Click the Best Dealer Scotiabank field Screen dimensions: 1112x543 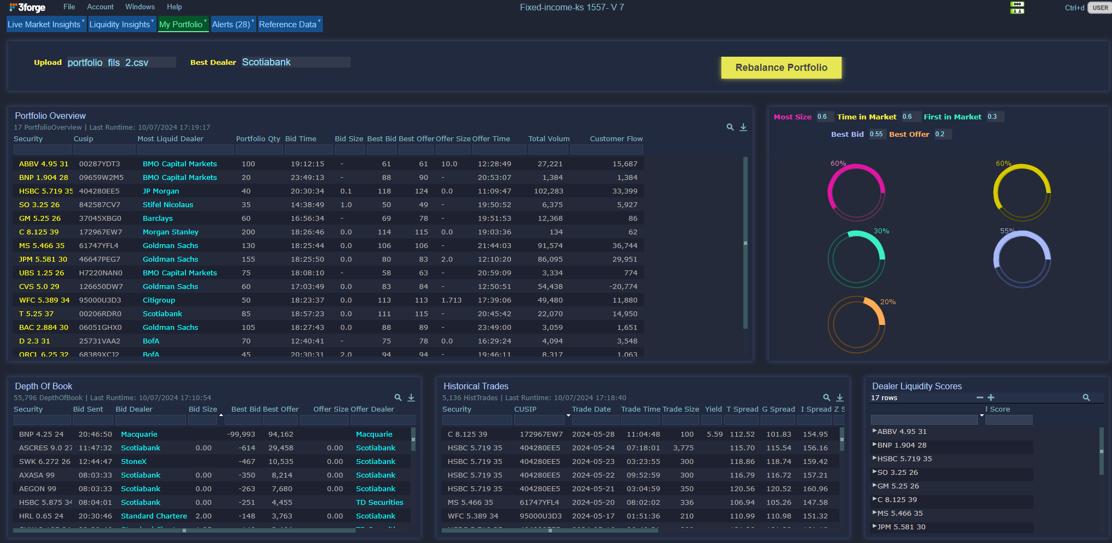point(295,62)
